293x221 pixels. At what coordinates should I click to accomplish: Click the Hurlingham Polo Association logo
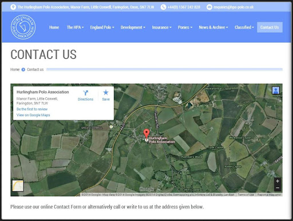point(23,27)
